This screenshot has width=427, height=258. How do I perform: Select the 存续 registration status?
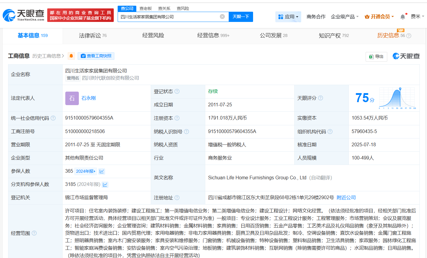pyautogui.click(x=213, y=91)
